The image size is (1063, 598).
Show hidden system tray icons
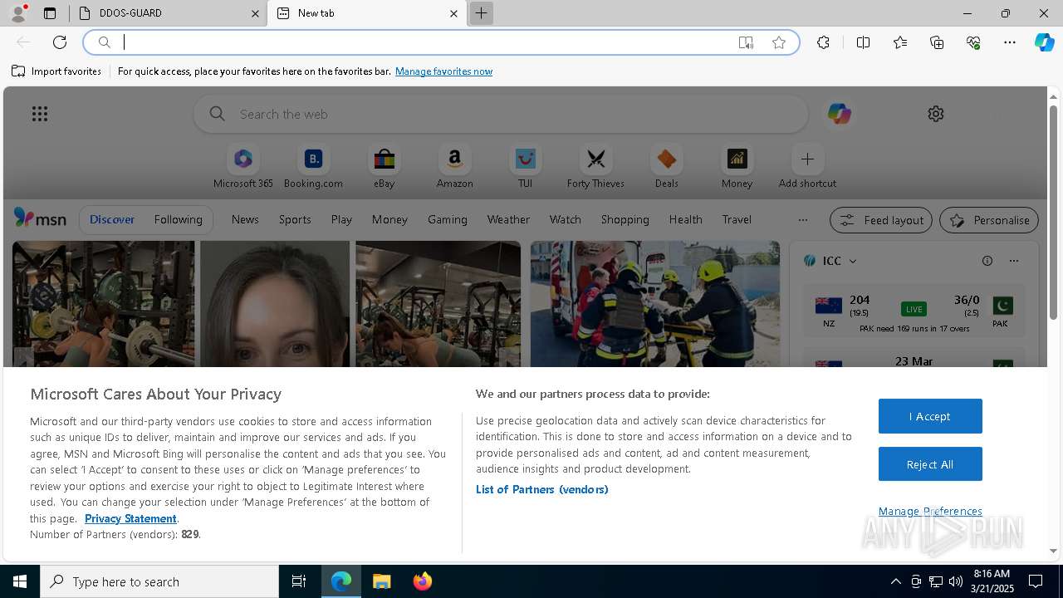point(895,581)
